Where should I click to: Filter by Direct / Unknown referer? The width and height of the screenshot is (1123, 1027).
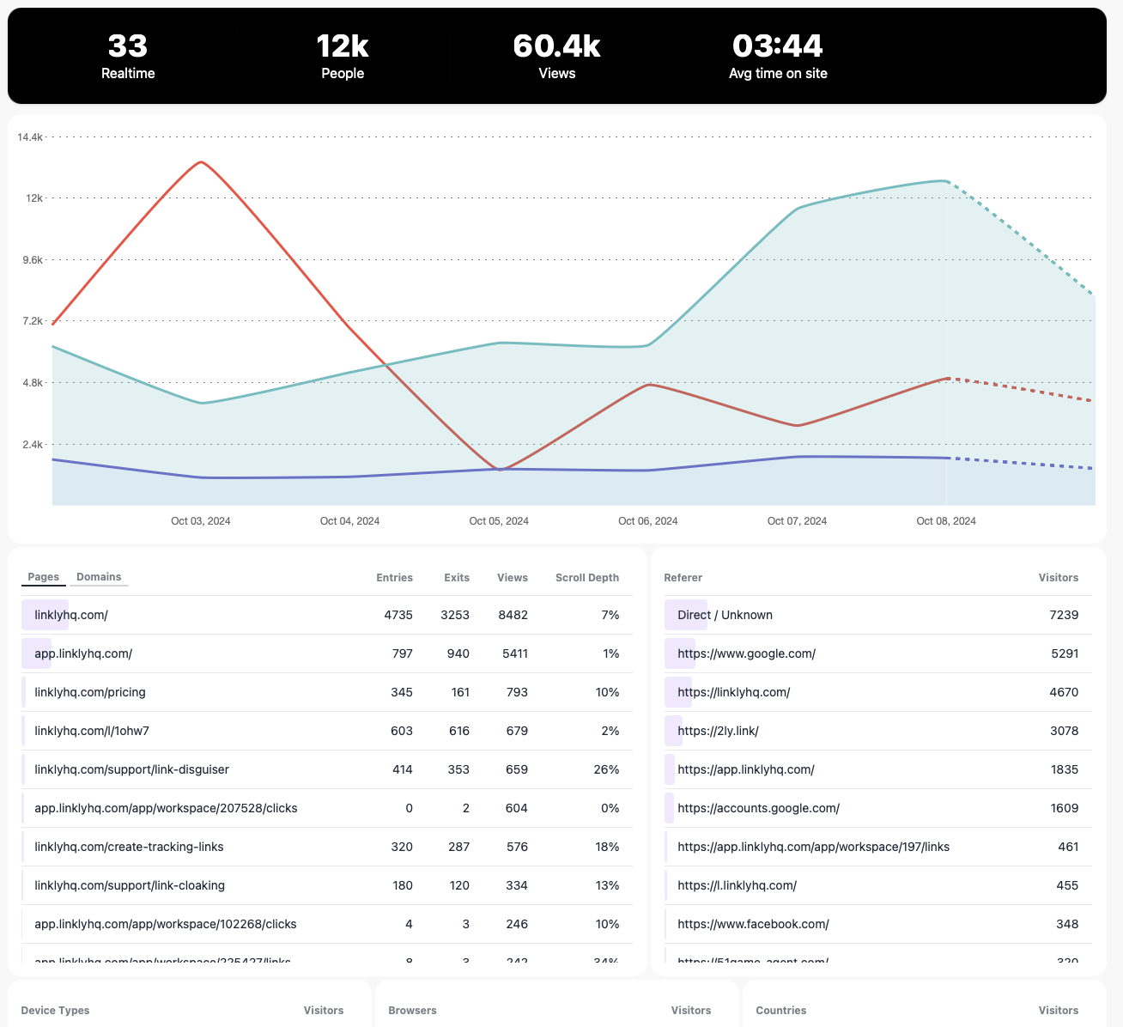tap(878, 615)
